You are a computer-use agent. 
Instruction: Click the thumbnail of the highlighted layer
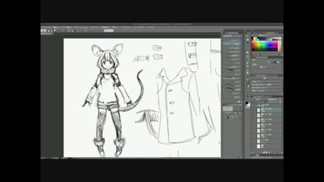point(259,110)
